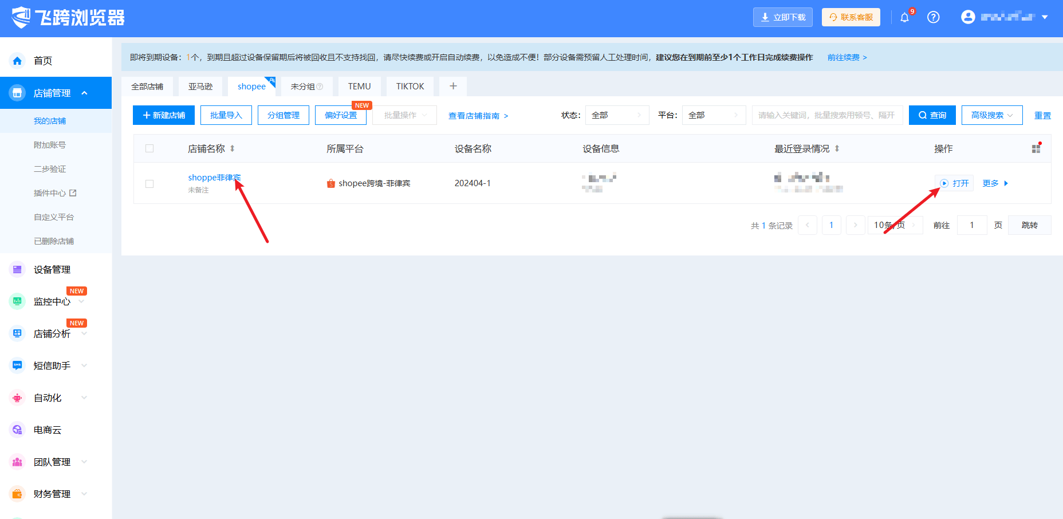This screenshot has width=1063, height=519.
Task: Switch to the TEMU tab
Action: [x=359, y=86]
